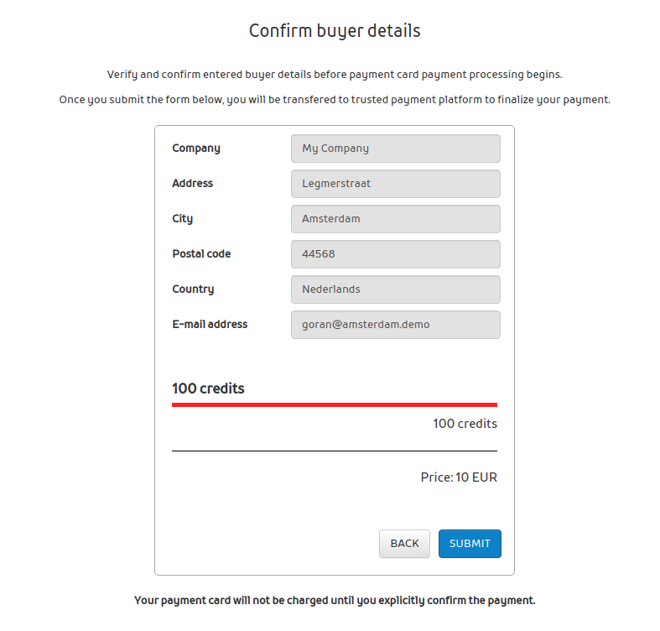Click the Confirm buyer details heading
Screen dimensions: 660x631
tap(335, 31)
